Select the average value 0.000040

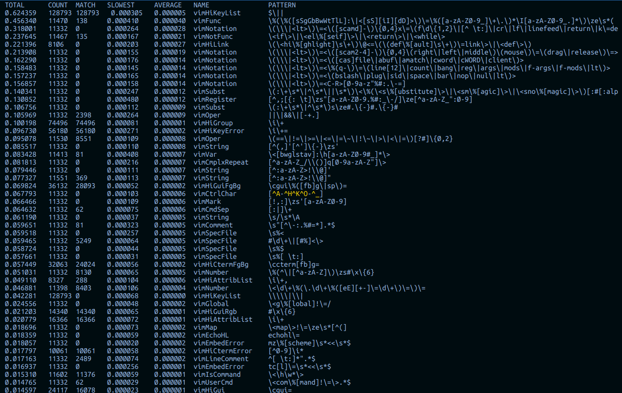170,21
